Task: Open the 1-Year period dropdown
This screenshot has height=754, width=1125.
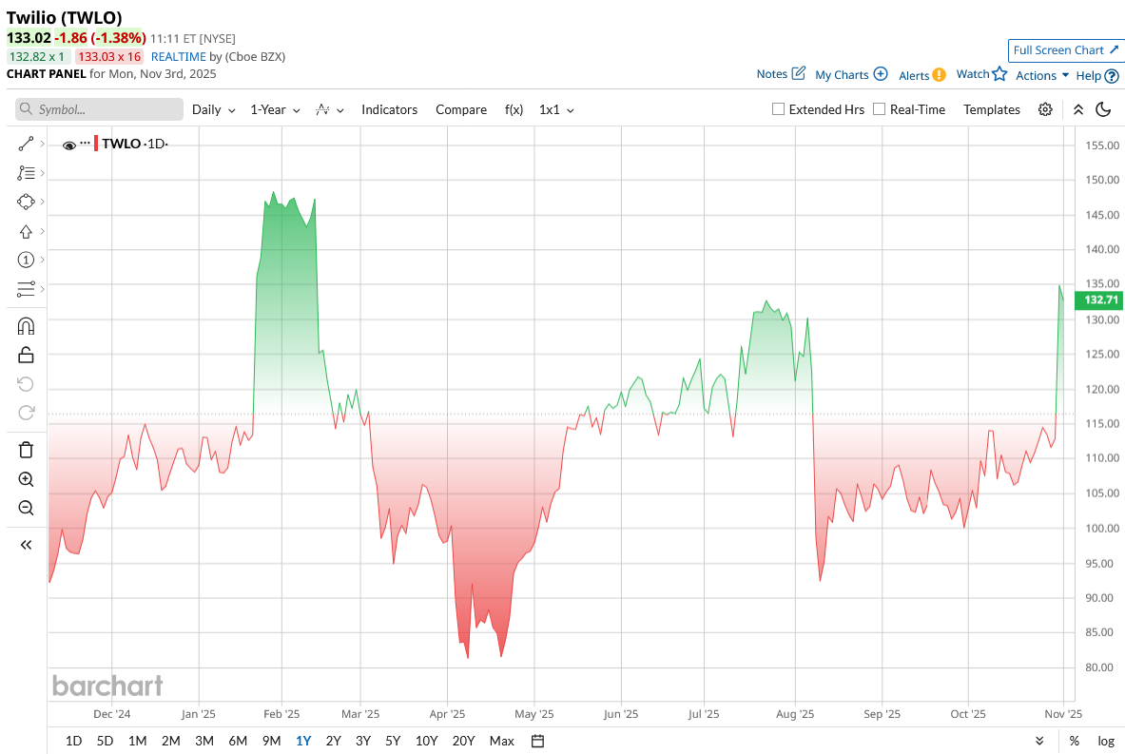Action: click(276, 109)
